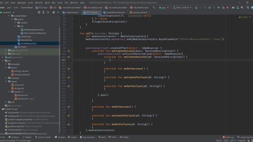Image resolution: width=253 pixels, height=142 pixels.
Task: Click the CRLF line separator in status bar
Action: pos(226,140)
